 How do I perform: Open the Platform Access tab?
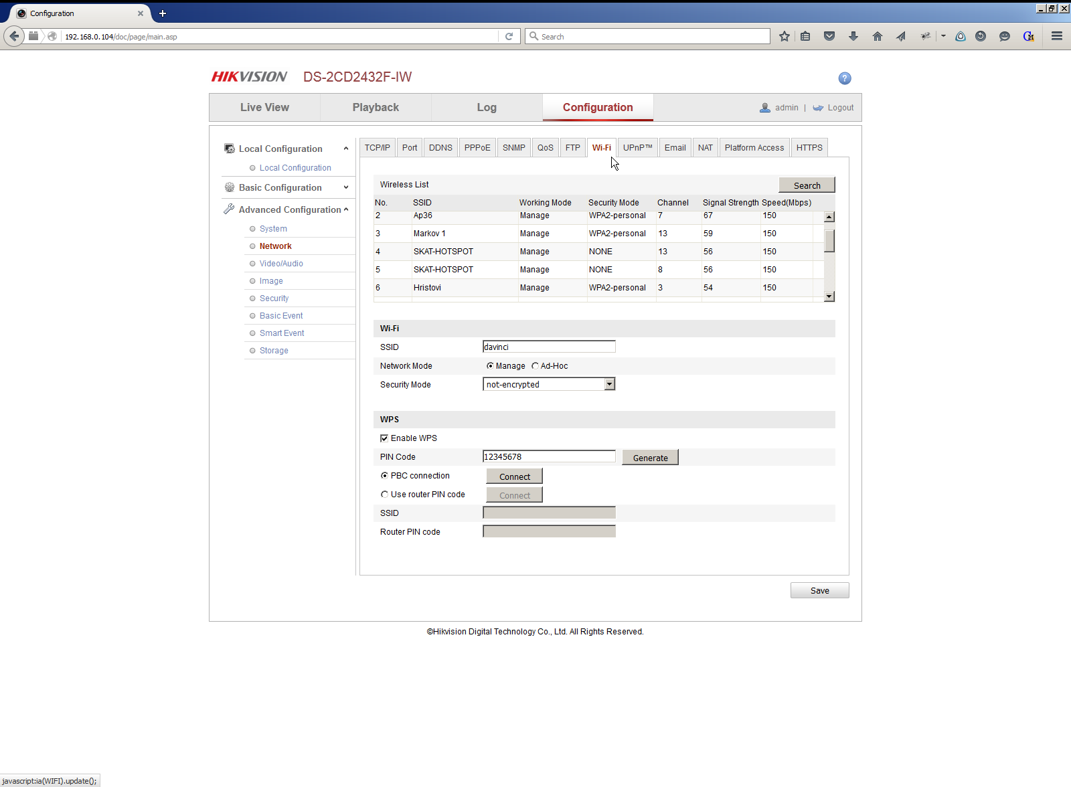tap(754, 148)
